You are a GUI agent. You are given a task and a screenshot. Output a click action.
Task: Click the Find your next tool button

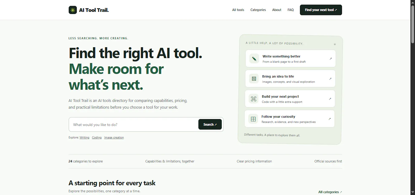[x=321, y=10]
